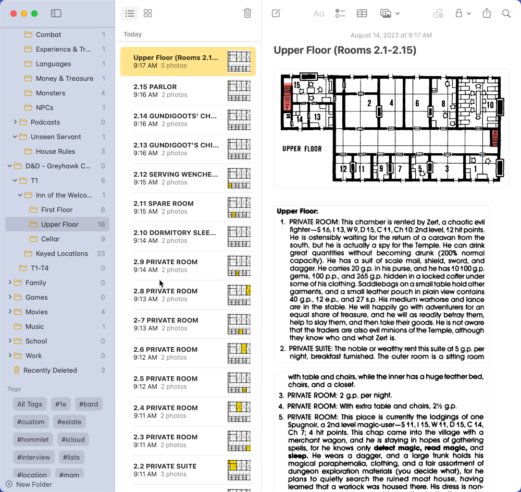Select the Languages folder
521x492 pixels.
57,64
